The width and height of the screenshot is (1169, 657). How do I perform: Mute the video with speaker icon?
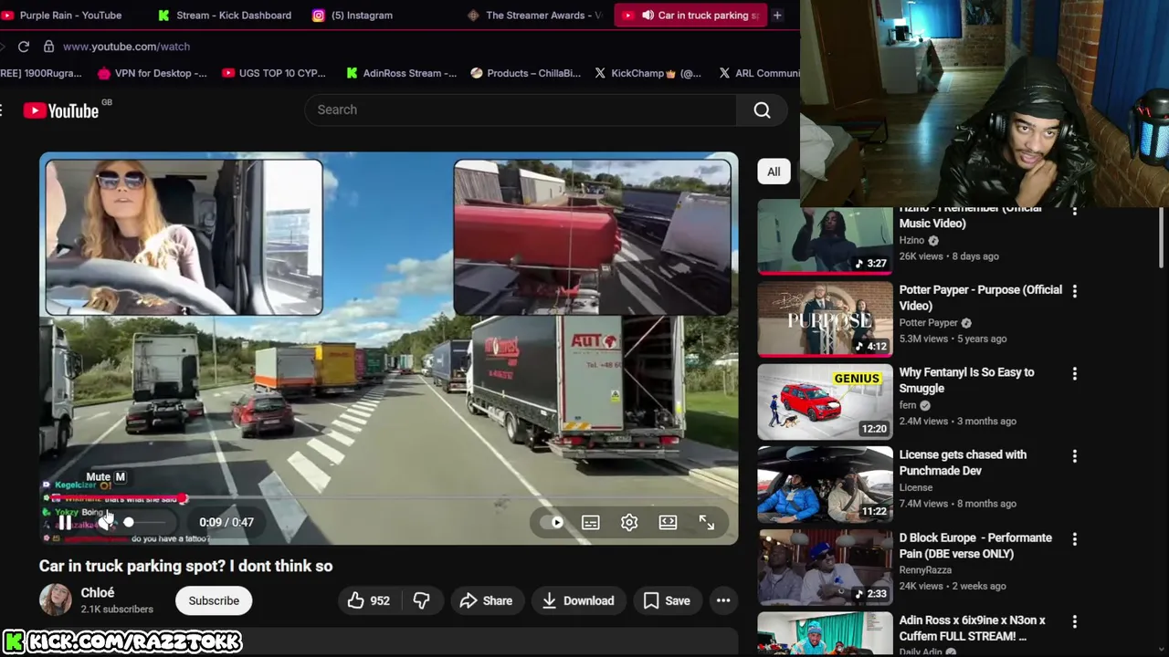[x=106, y=522]
